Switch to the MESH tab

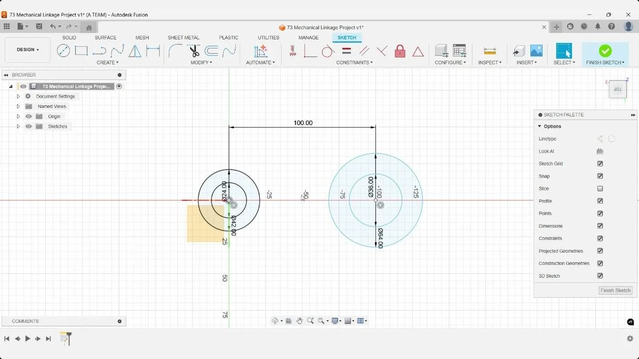pos(142,38)
